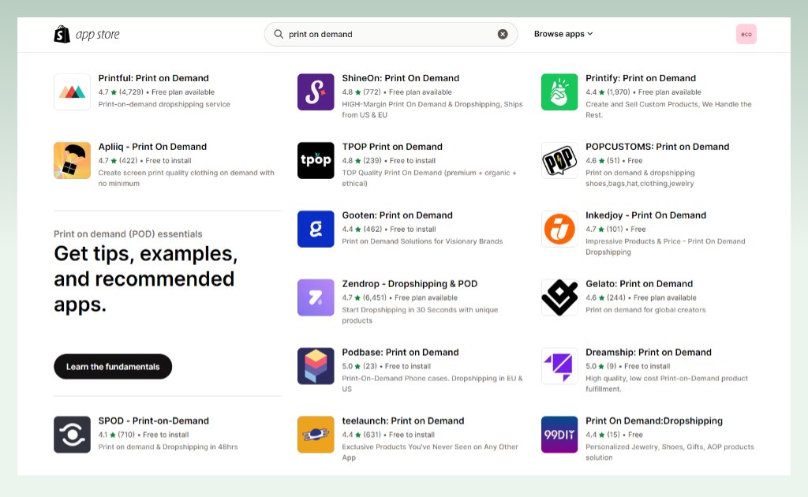Click teelaunch rating '4.4 (631)'
This screenshot has width=808, height=497.
361,435
